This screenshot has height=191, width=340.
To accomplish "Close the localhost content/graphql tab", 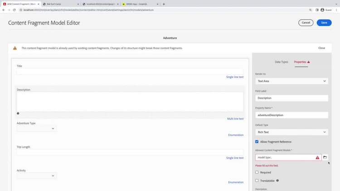I will [118, 4].
